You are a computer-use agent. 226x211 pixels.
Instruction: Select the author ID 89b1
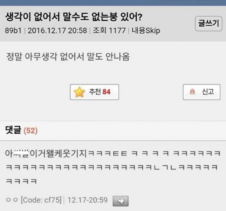tap(13, 31)
